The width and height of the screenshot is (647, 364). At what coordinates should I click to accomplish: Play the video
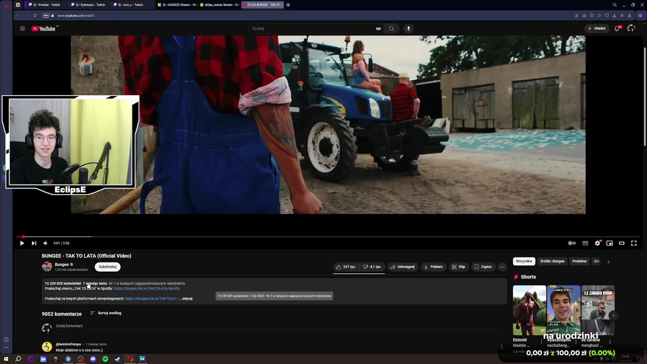coord(22,243)
